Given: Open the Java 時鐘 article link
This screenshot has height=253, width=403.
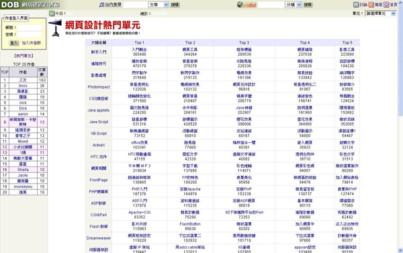Looking at the screenshot, I should (244, 107).
